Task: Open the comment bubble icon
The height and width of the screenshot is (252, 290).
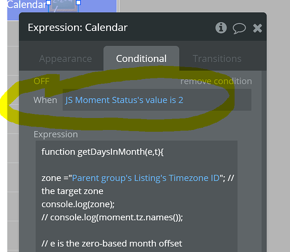Action: pos(239,29)
